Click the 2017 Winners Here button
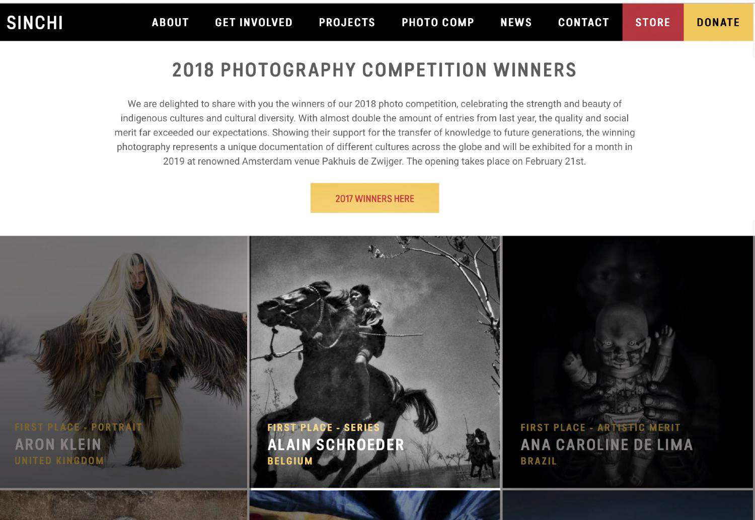The width and height of the screenshot is (755, 520). (374, 198)
